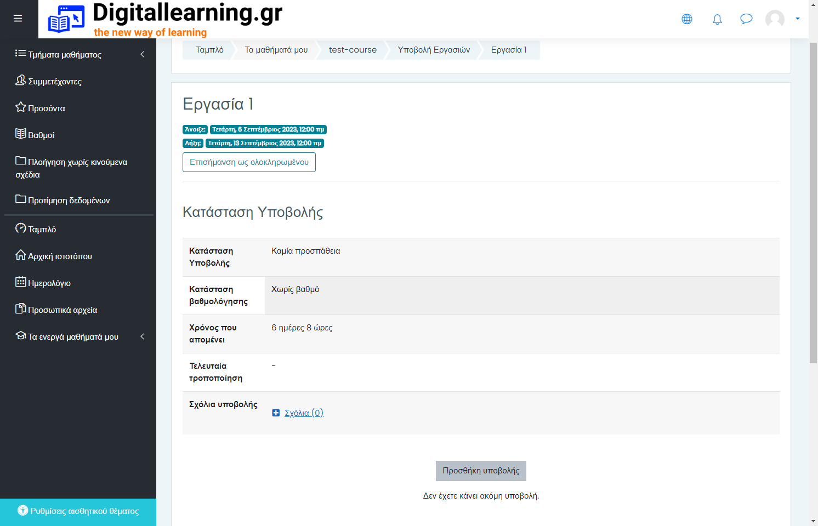Click the Συμμετέχοντες people icon
Screen dimensions: 818x526
tap(21, 80)
